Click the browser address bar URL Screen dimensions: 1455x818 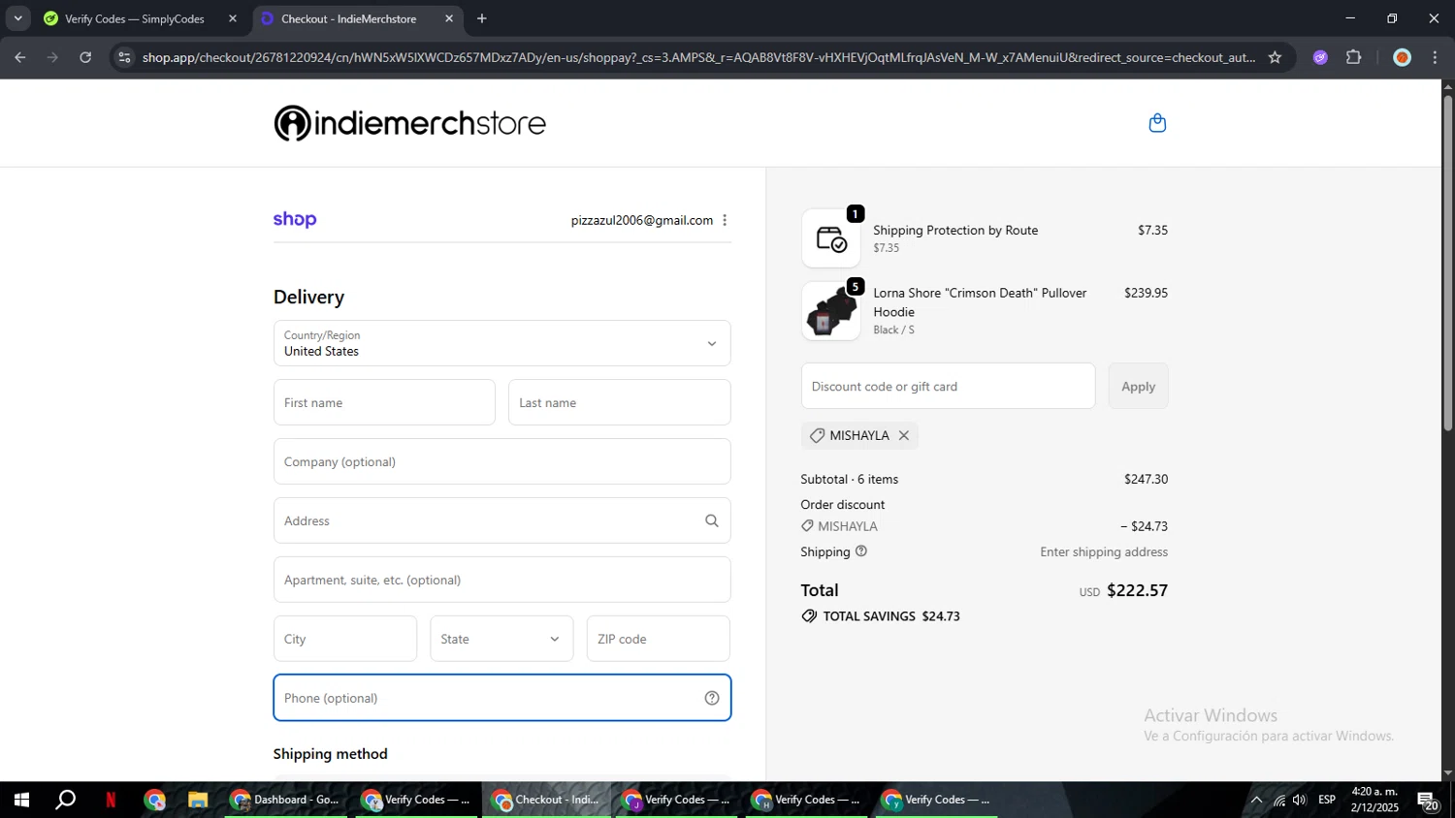(698, 57)
